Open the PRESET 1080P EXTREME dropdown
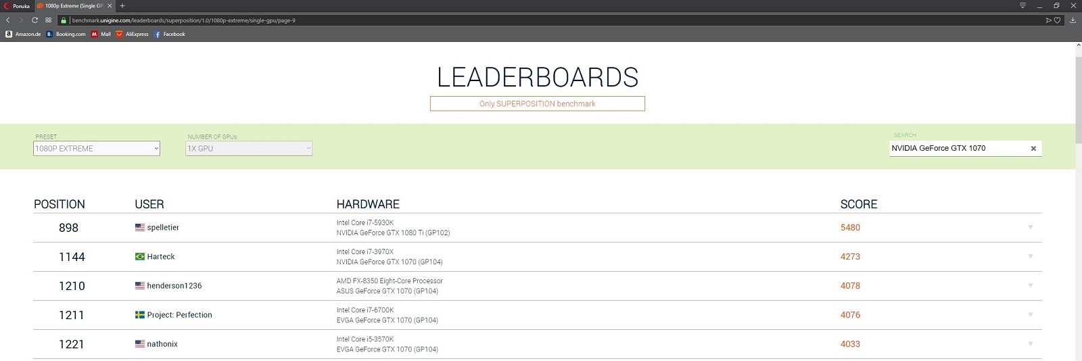1082x361 pixels. (97, 148)
